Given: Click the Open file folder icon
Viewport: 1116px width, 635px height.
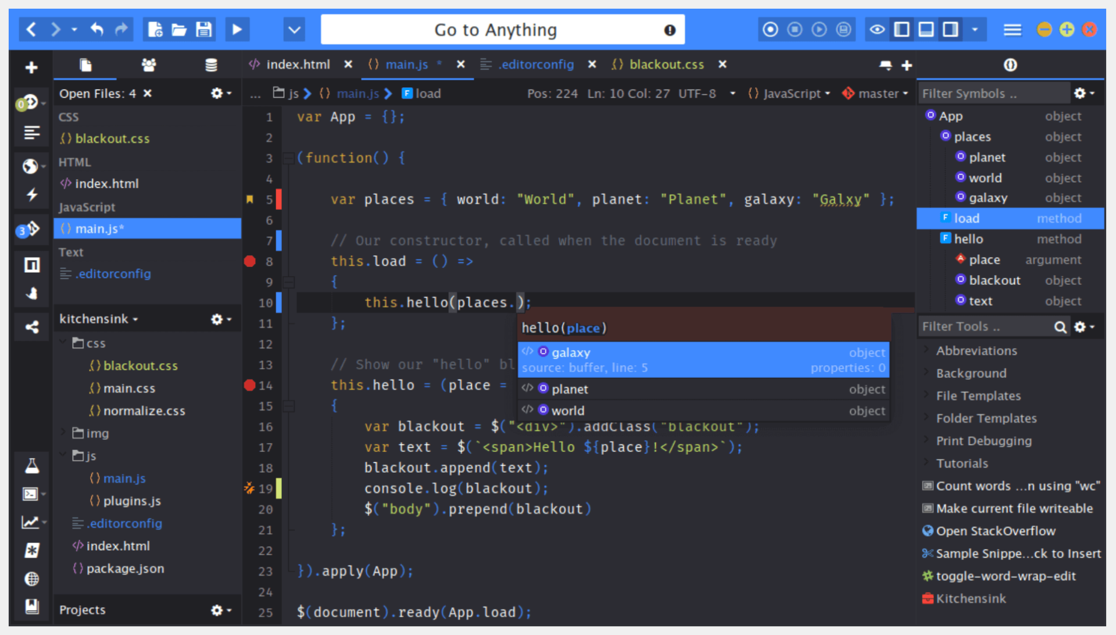Looking at the screenshot, I should click(x=179, y=30).
